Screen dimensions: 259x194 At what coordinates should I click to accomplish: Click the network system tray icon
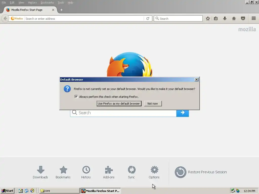[233, 191]
